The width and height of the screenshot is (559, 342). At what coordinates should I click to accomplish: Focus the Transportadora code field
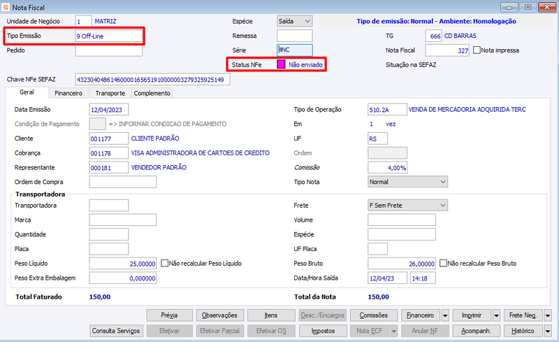[109, 206]
